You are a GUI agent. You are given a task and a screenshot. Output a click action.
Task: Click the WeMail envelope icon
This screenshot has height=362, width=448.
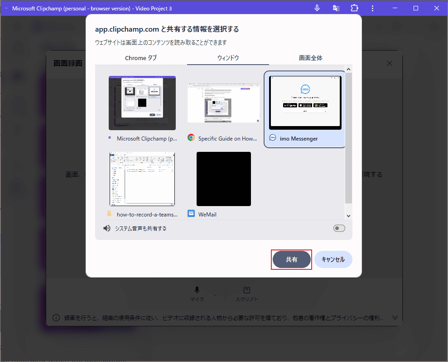[x=191, y=213]
